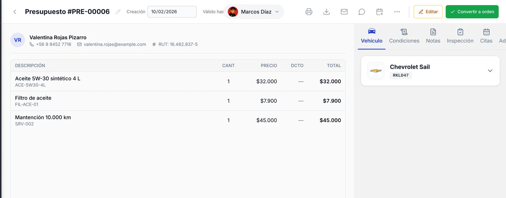Click the service code SRV-002
The height and width of the screenshot is (198, 506).
(24, 124)
